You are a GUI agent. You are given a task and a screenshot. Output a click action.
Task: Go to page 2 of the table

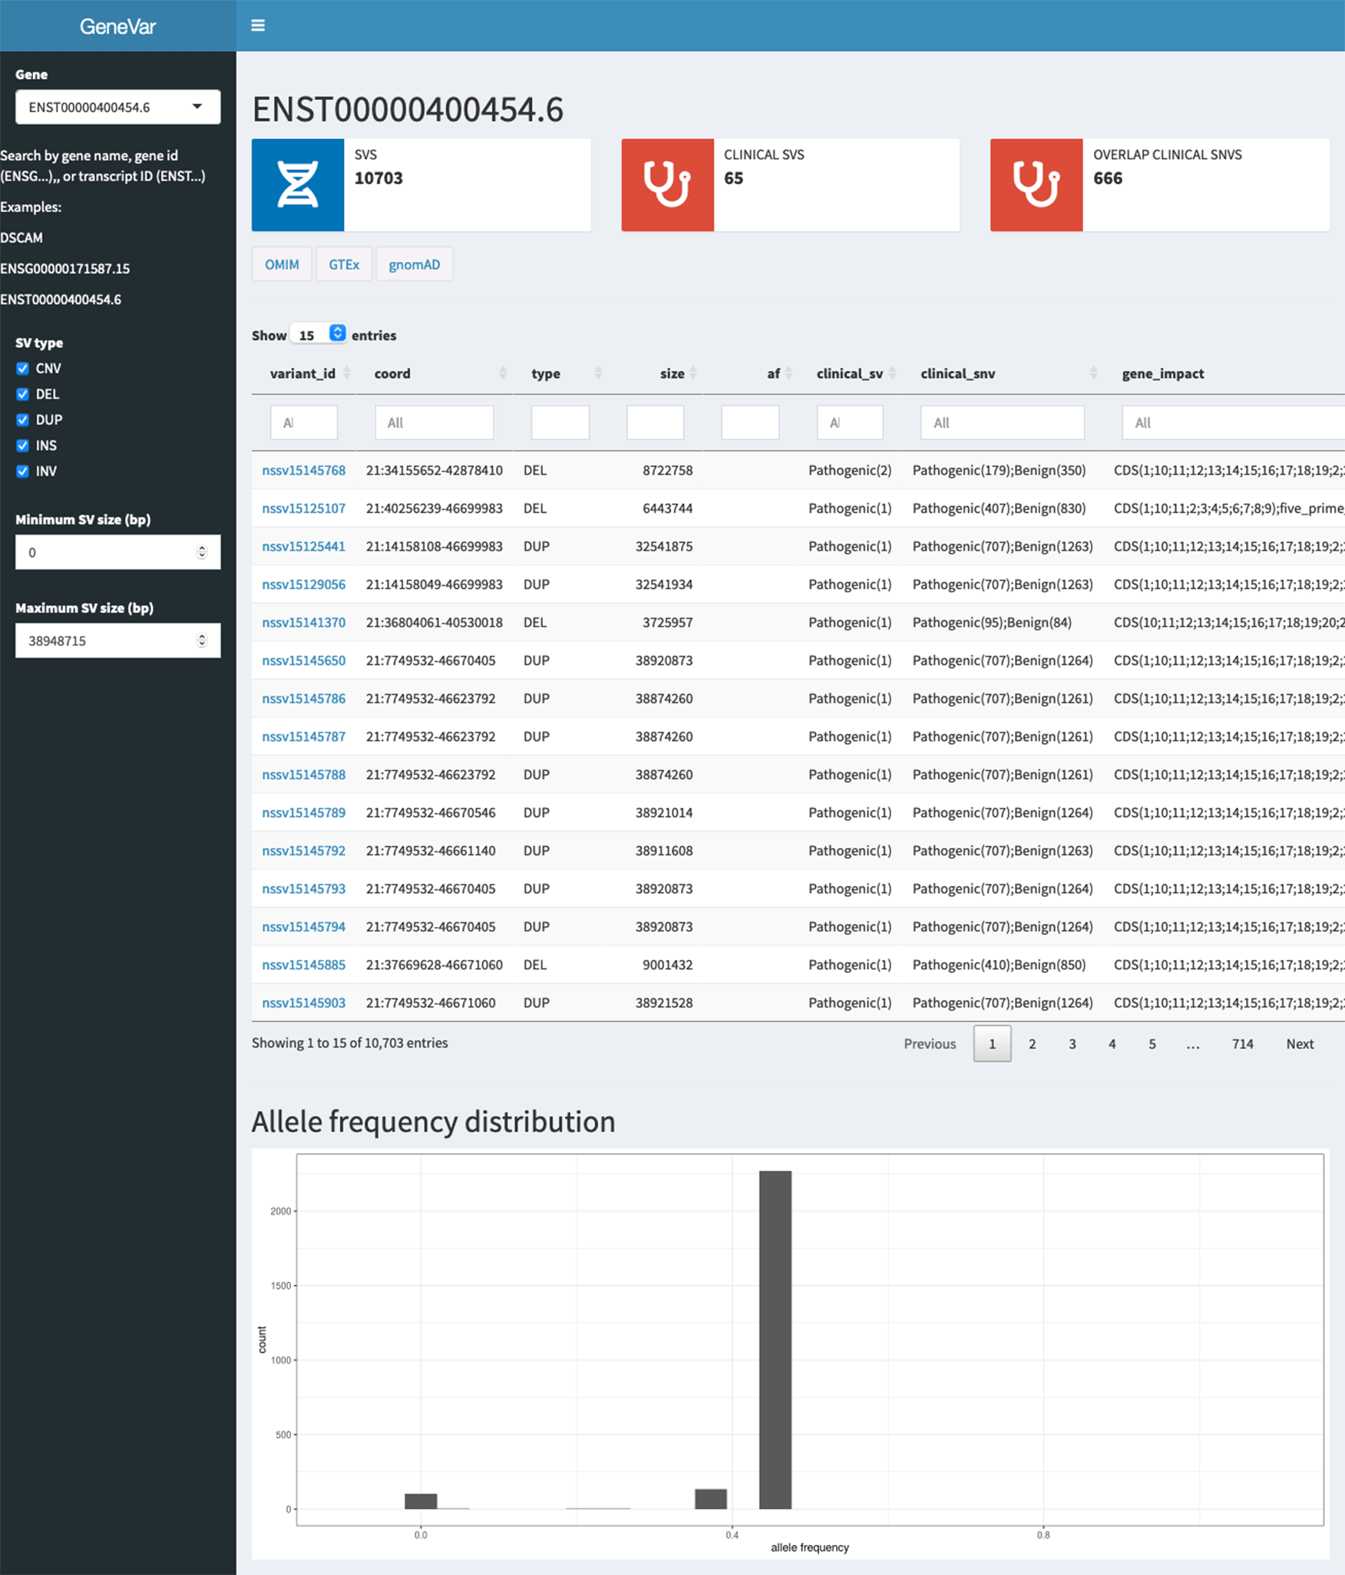(1032, 1044)
